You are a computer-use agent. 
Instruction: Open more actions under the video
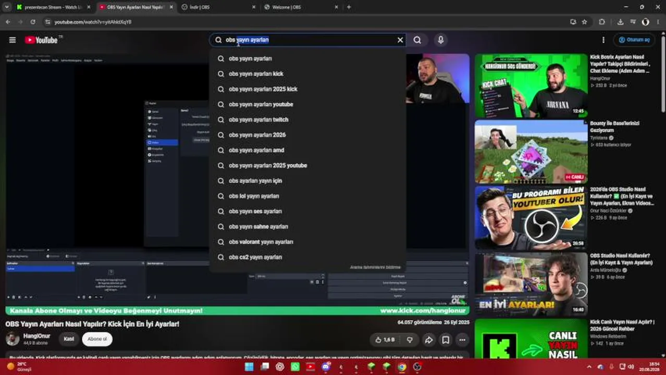click(462, 340)
